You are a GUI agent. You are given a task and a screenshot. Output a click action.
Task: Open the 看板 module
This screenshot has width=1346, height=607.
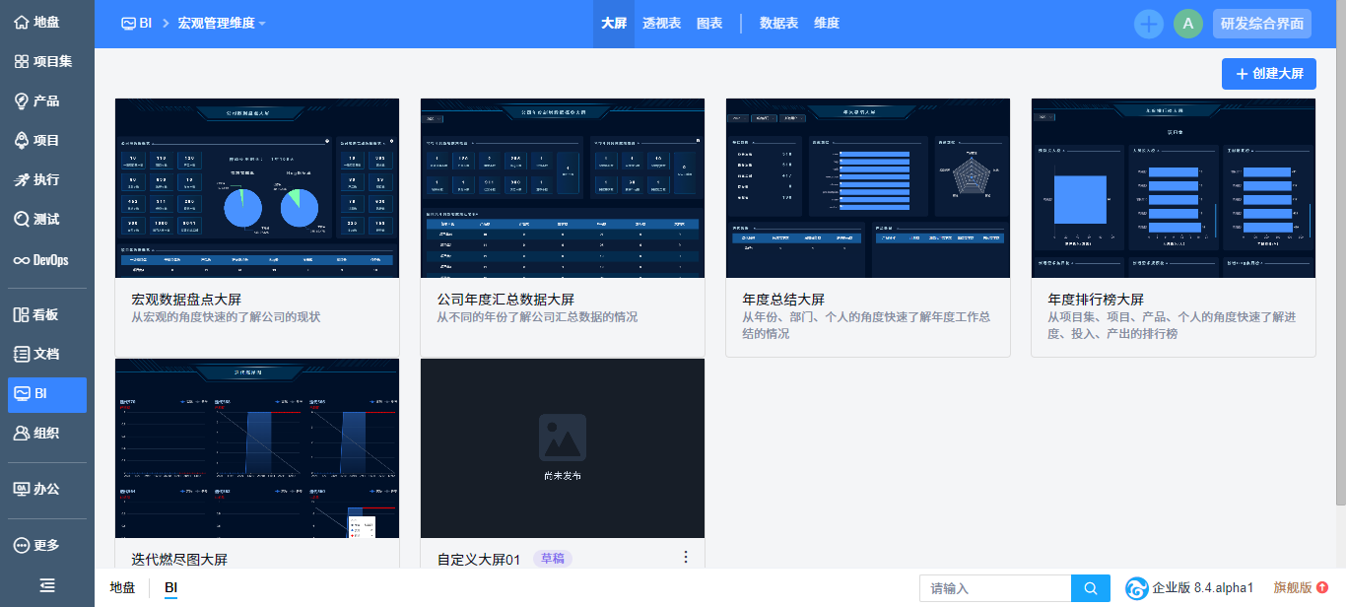coord(36,314)
